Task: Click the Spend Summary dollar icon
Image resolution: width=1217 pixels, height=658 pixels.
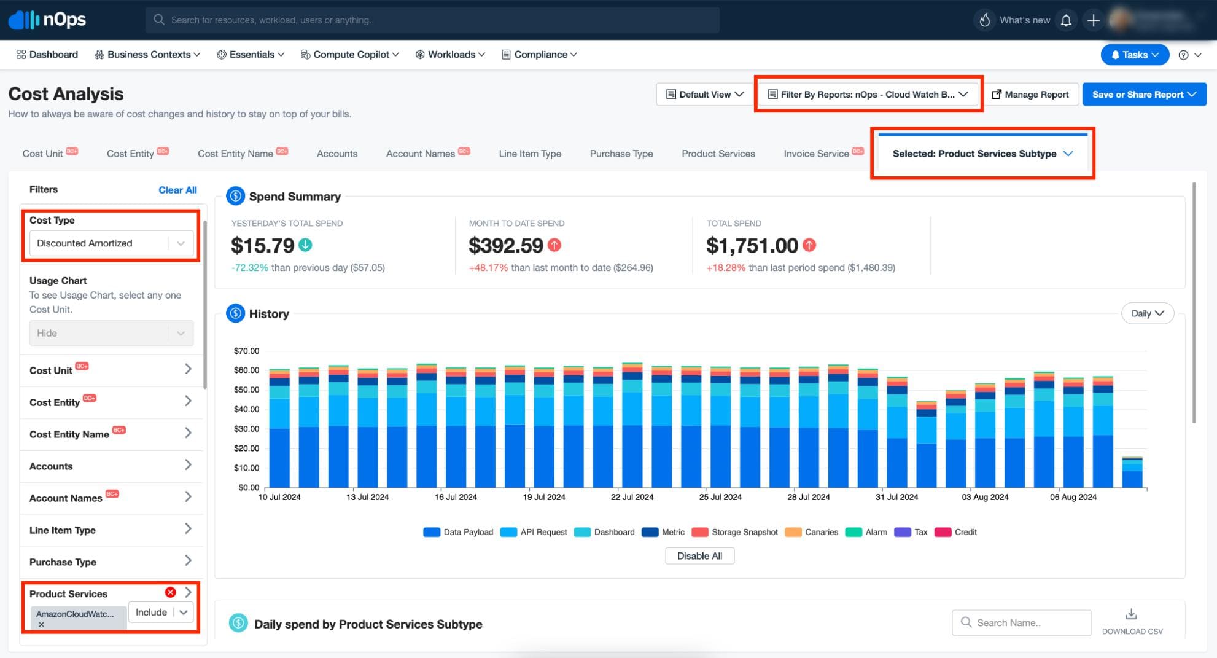Action: click(x=235, y=195)
